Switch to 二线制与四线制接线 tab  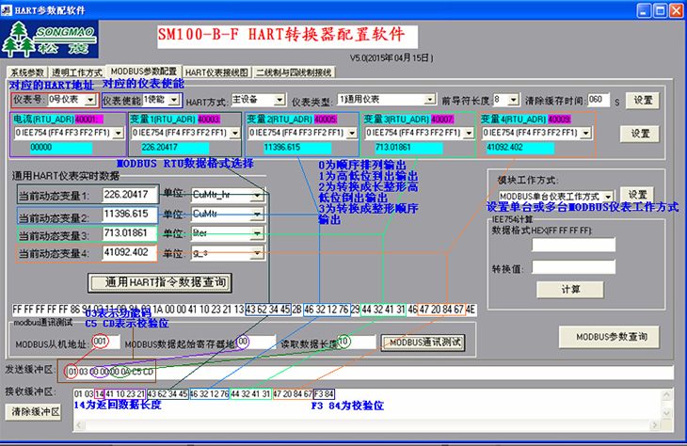point(294,72)
